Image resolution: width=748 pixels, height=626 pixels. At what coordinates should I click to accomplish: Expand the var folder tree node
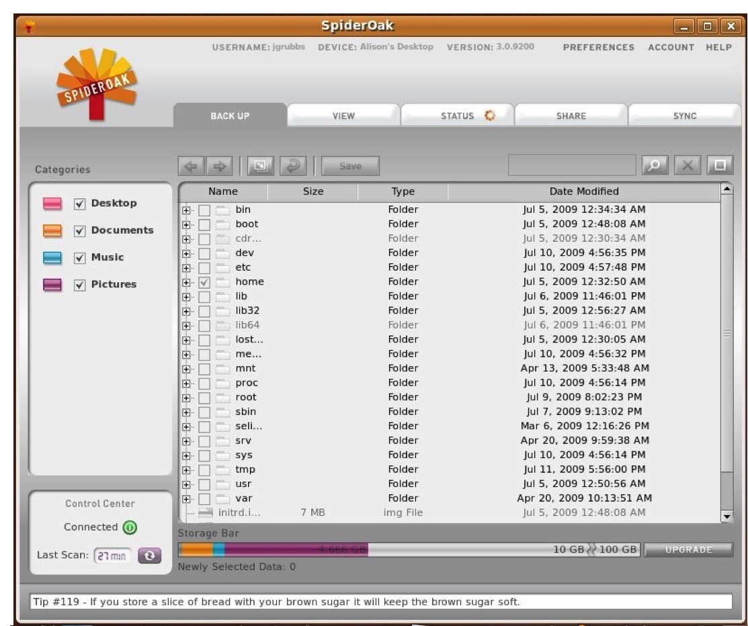click(186, 499)
